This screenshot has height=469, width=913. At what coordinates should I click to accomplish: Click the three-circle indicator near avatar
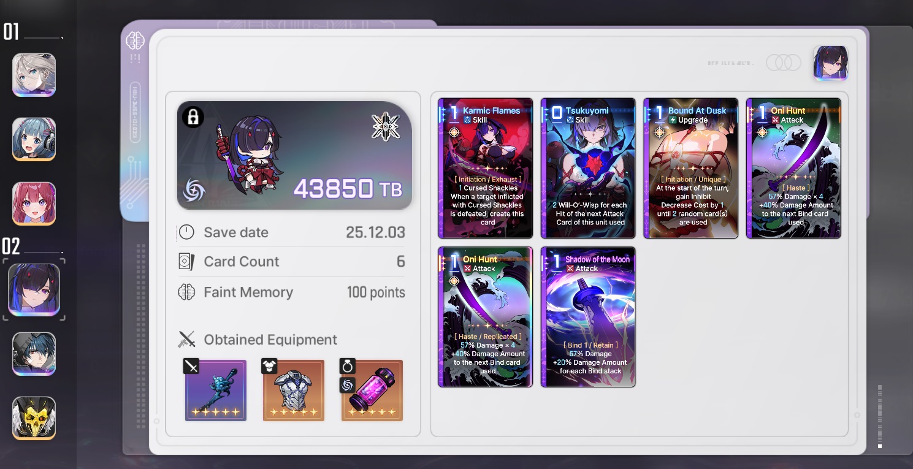[784, 63]
